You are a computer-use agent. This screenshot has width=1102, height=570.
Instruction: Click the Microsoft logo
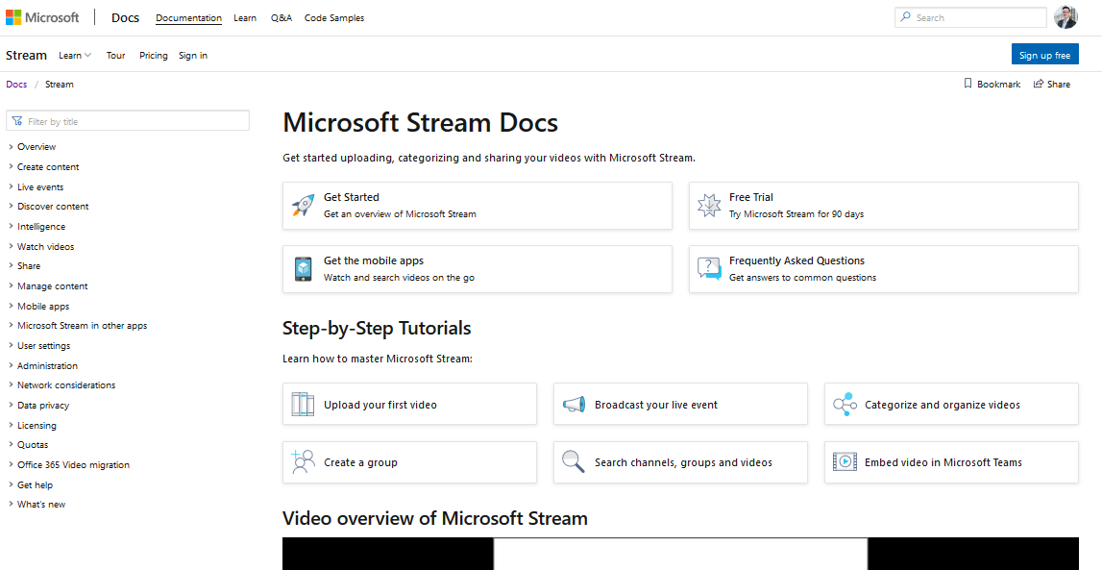click(42, 17)
